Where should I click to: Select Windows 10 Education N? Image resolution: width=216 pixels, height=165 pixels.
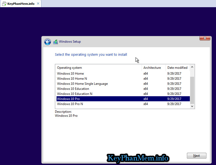pos(123,94)
